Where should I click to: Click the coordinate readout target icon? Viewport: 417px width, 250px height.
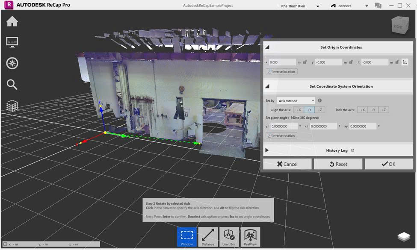pos(5,244)
